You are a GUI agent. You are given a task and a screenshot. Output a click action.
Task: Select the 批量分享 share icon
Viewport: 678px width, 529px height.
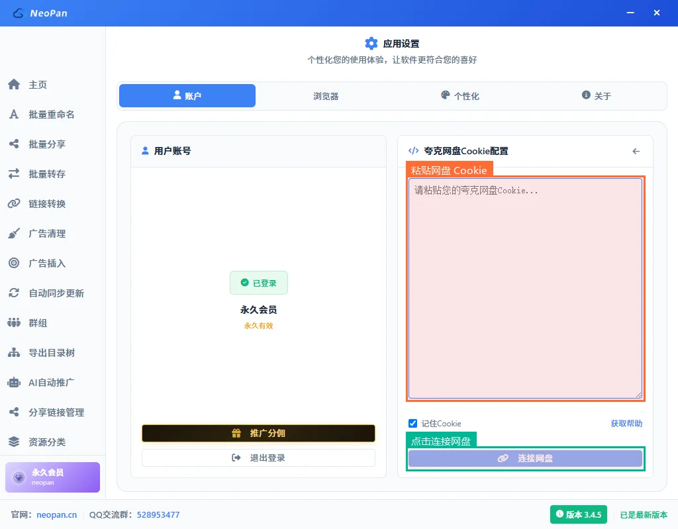click(x=14, y=144)
